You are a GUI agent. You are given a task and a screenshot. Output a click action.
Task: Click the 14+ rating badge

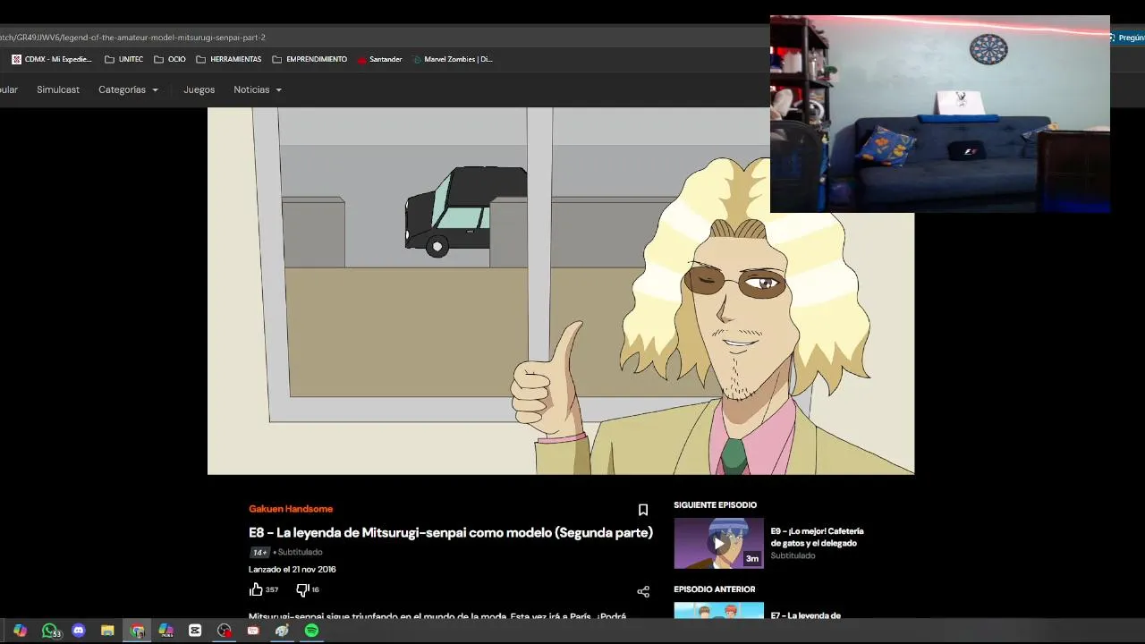[259, 552]
